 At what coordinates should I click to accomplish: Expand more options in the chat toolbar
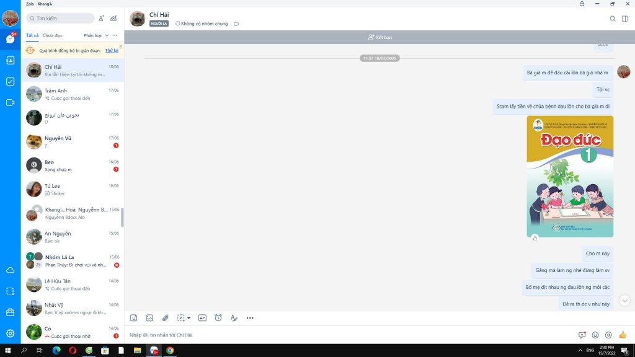pyautogui.click(x=250, y=318)
